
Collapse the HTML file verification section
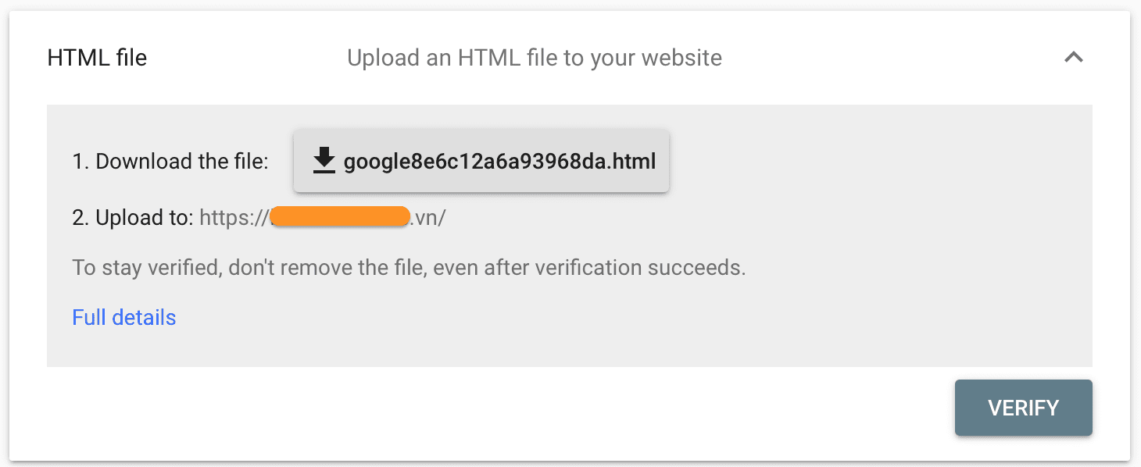[x=1075, y=57]
